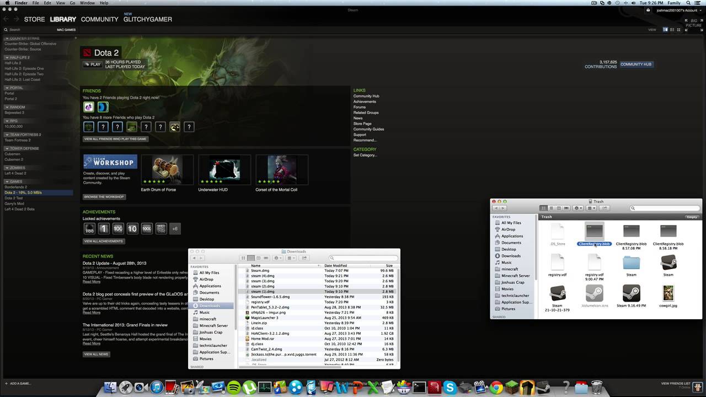The height and width of the screenshot is (397, 706).
Task: Collapse the Team Fortress 2 category
Action: pyautogui.click(x=7, y=135)
